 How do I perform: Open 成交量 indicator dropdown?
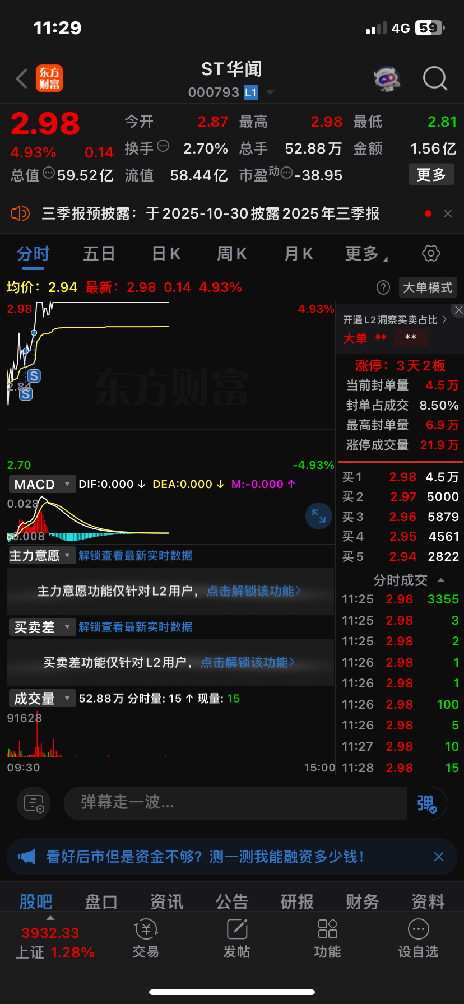click(x=42, y=698)
